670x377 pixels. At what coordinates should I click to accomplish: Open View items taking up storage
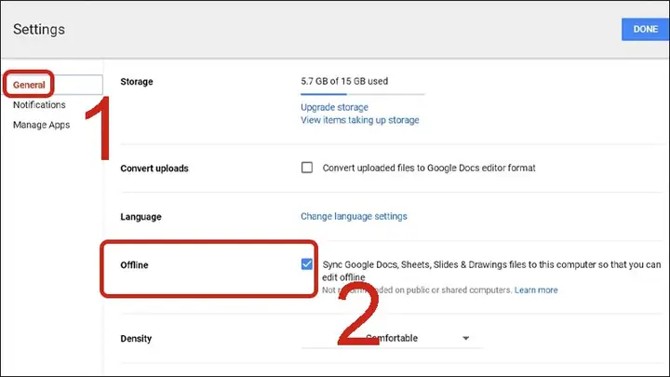tap(360, 120)
